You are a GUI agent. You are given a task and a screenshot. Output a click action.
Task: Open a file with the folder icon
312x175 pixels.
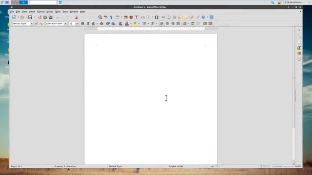22,17
